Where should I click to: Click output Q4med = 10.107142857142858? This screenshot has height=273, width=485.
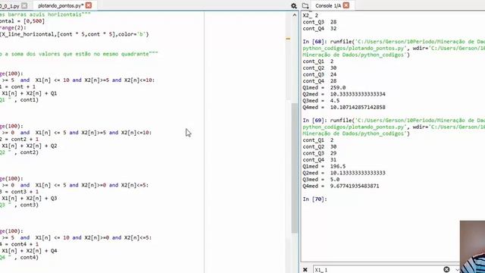344,107
